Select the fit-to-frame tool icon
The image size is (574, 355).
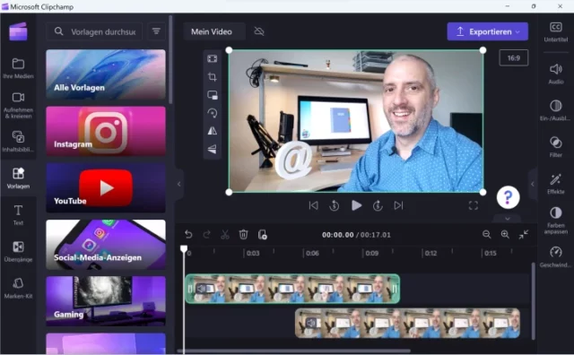pos(213,59)
